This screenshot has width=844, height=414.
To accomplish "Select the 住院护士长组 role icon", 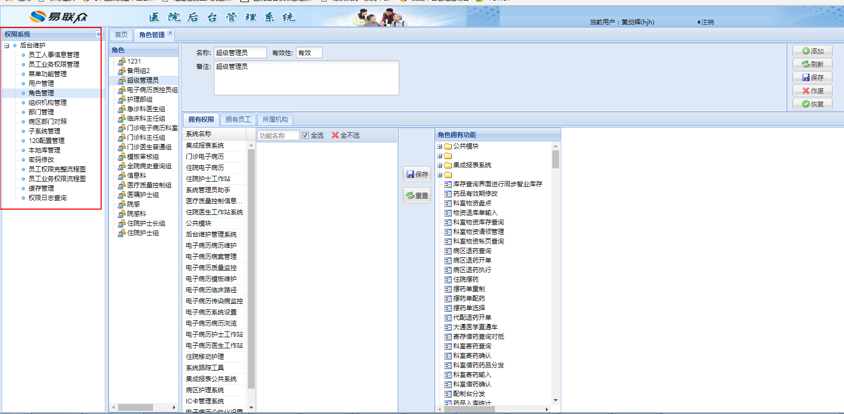I will coord(121,223).
